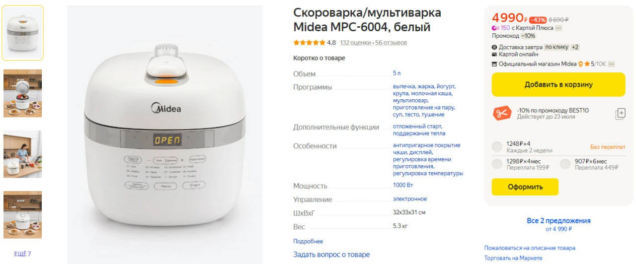Select the 907₽×6мес installment plan

[x=565, y=164]
